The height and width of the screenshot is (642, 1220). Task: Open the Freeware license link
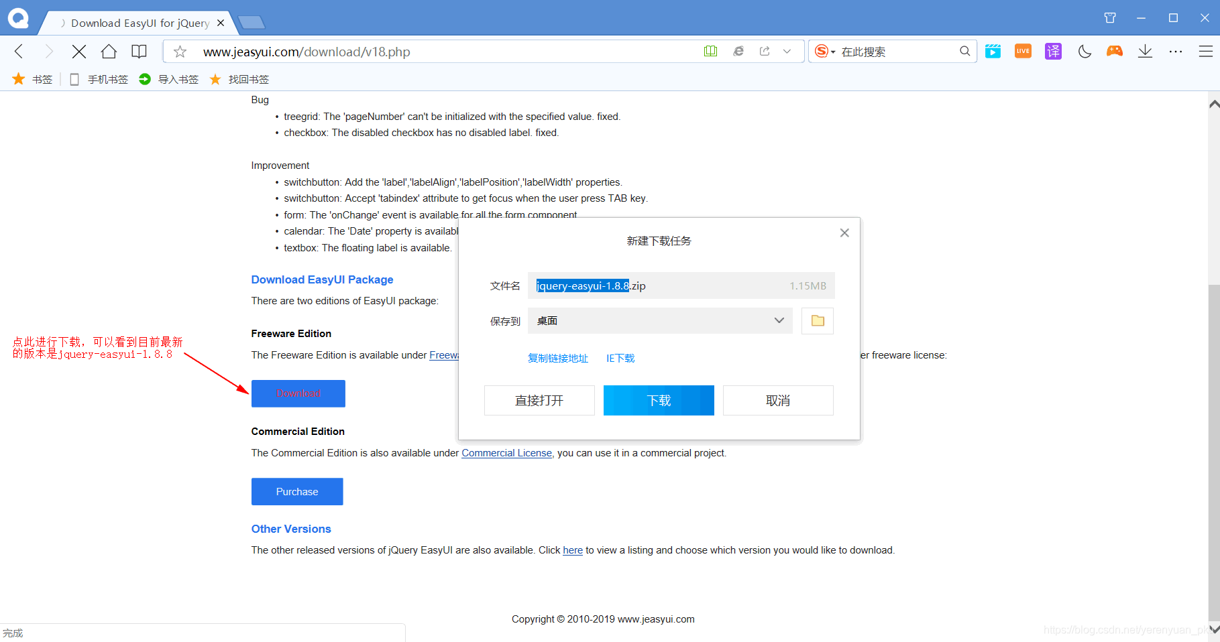pyautogui.click(x=444, y=355)
